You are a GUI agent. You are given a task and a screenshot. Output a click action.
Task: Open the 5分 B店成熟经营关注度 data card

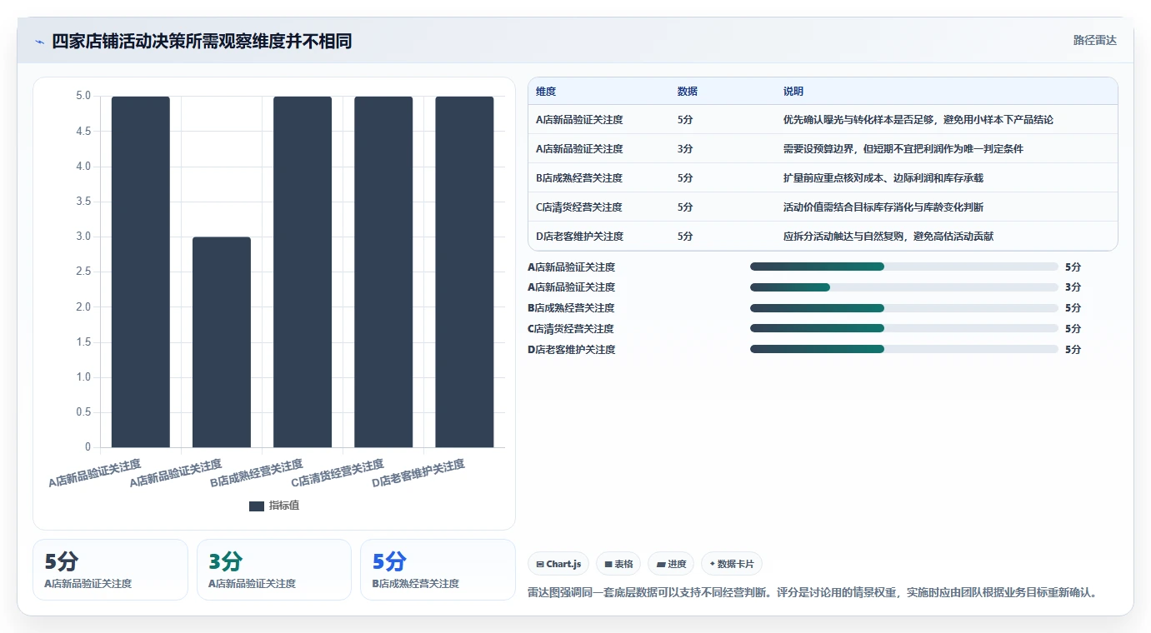(438, 570)
